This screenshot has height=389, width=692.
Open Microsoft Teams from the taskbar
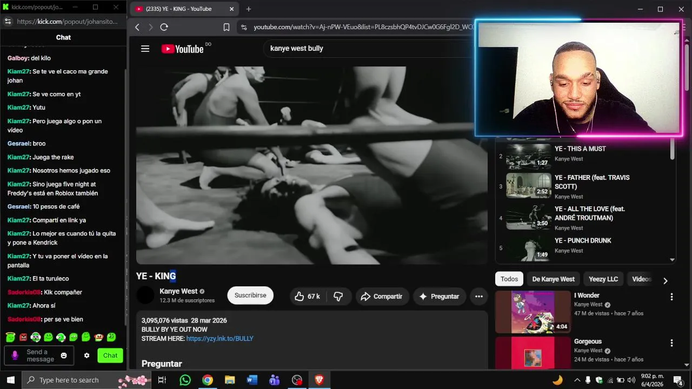click(274, 380)
